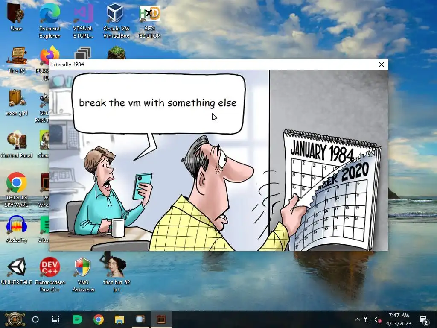Open the green chat app on taskbar
437x328 pixels.
point(78,319)
